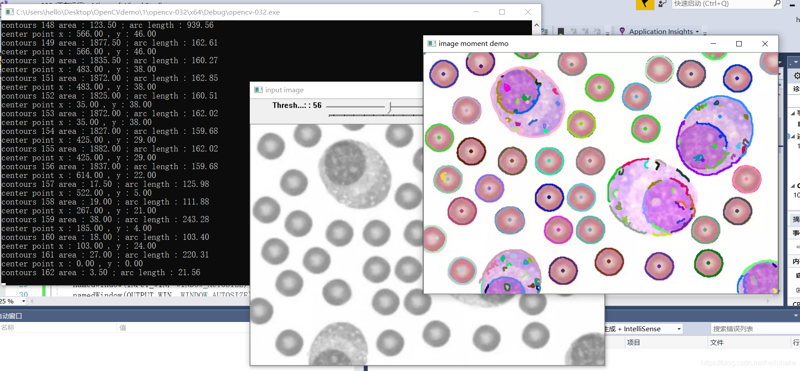The height and width of the screenshot is (371, 800).
Task: Open the editor zoom percentage dropdown
Action: 23,301
